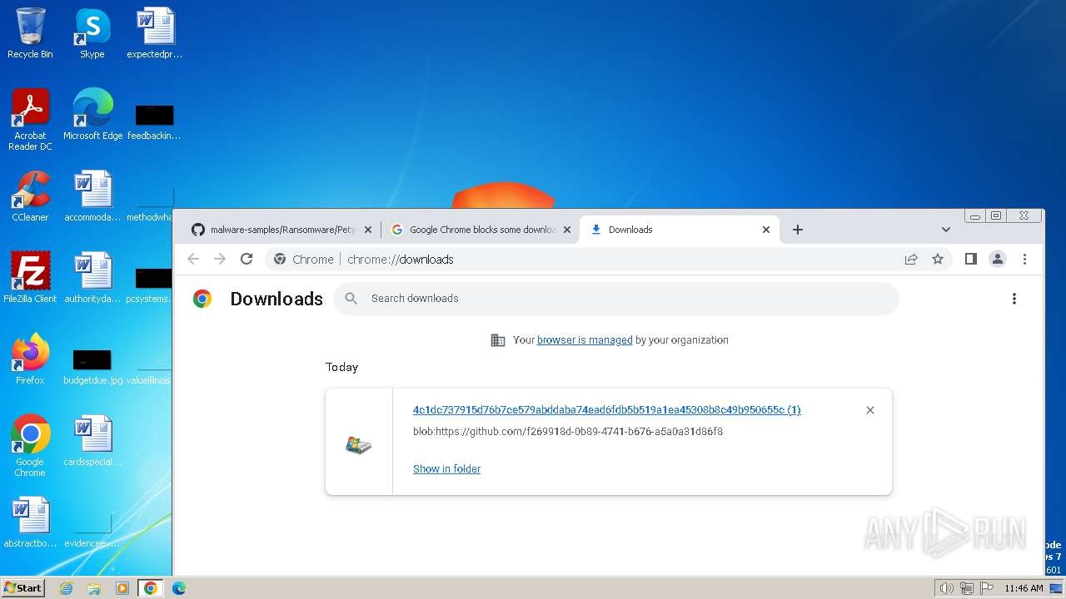Click the network tray icon
The width and height of the screenshot is (1066, 599).
(x=967, y=588)
